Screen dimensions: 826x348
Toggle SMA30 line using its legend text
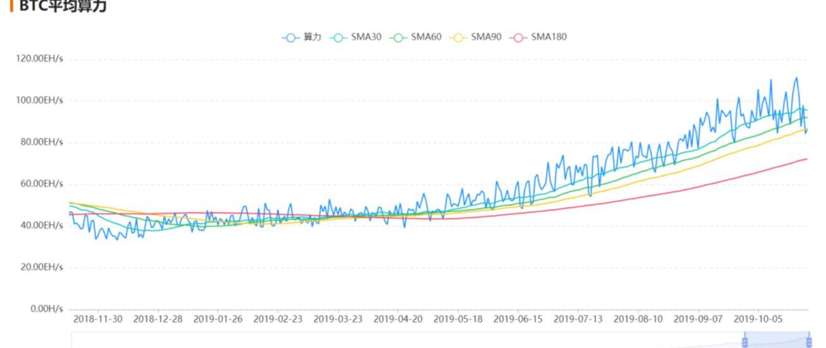366,37
